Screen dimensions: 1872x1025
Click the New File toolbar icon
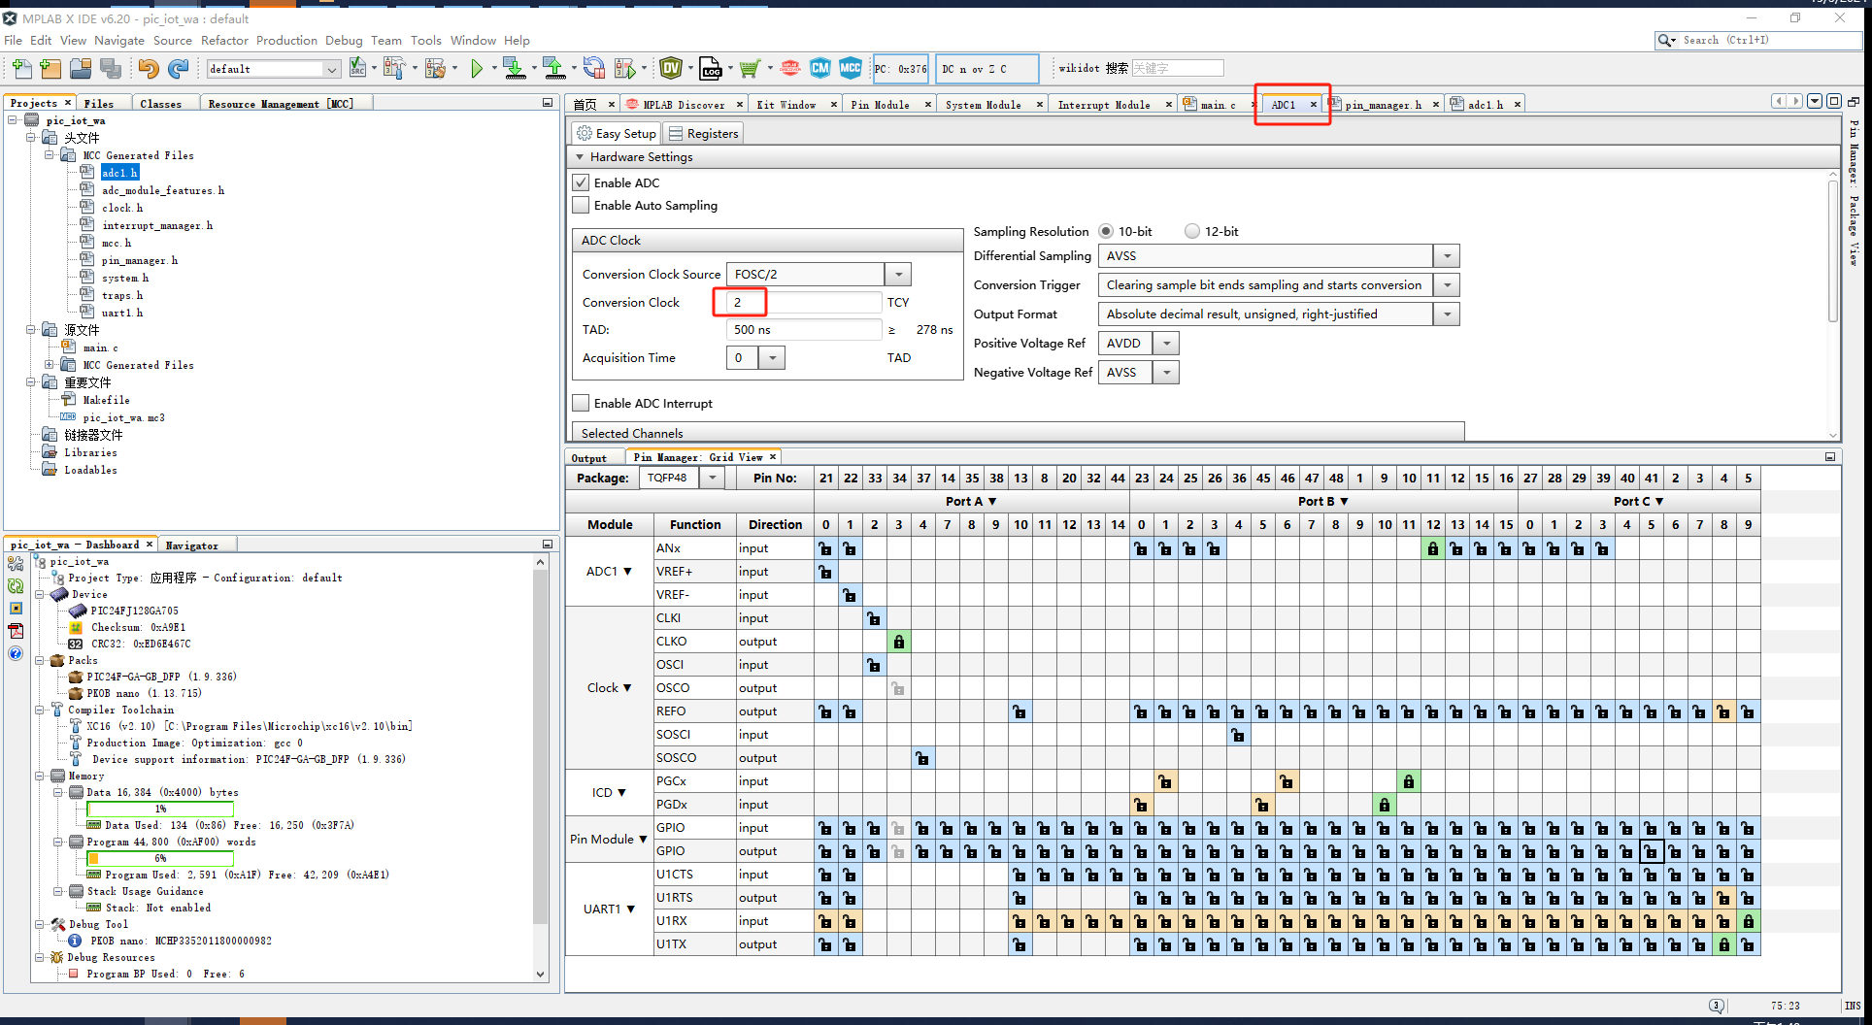[x=21, y=68]
